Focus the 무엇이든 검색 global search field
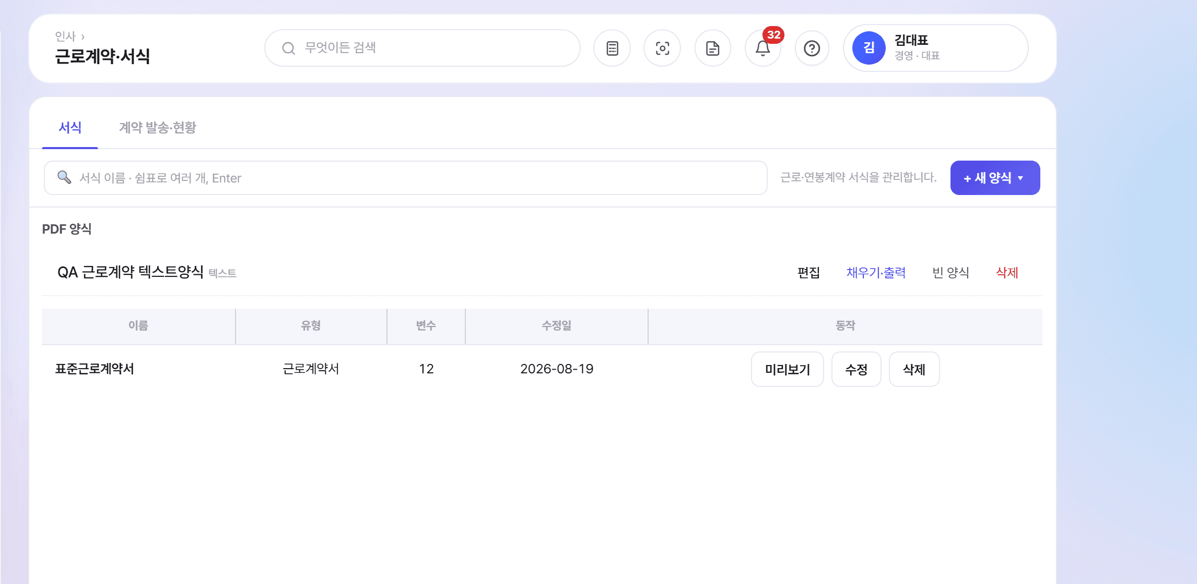This screenshot has width=1197, height=584. [x=423, y=48]
